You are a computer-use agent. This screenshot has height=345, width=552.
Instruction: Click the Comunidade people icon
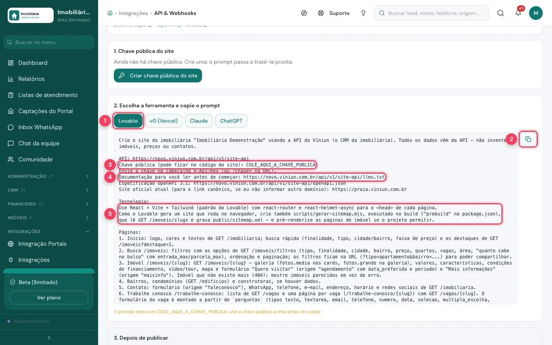(x=11, y=159)
